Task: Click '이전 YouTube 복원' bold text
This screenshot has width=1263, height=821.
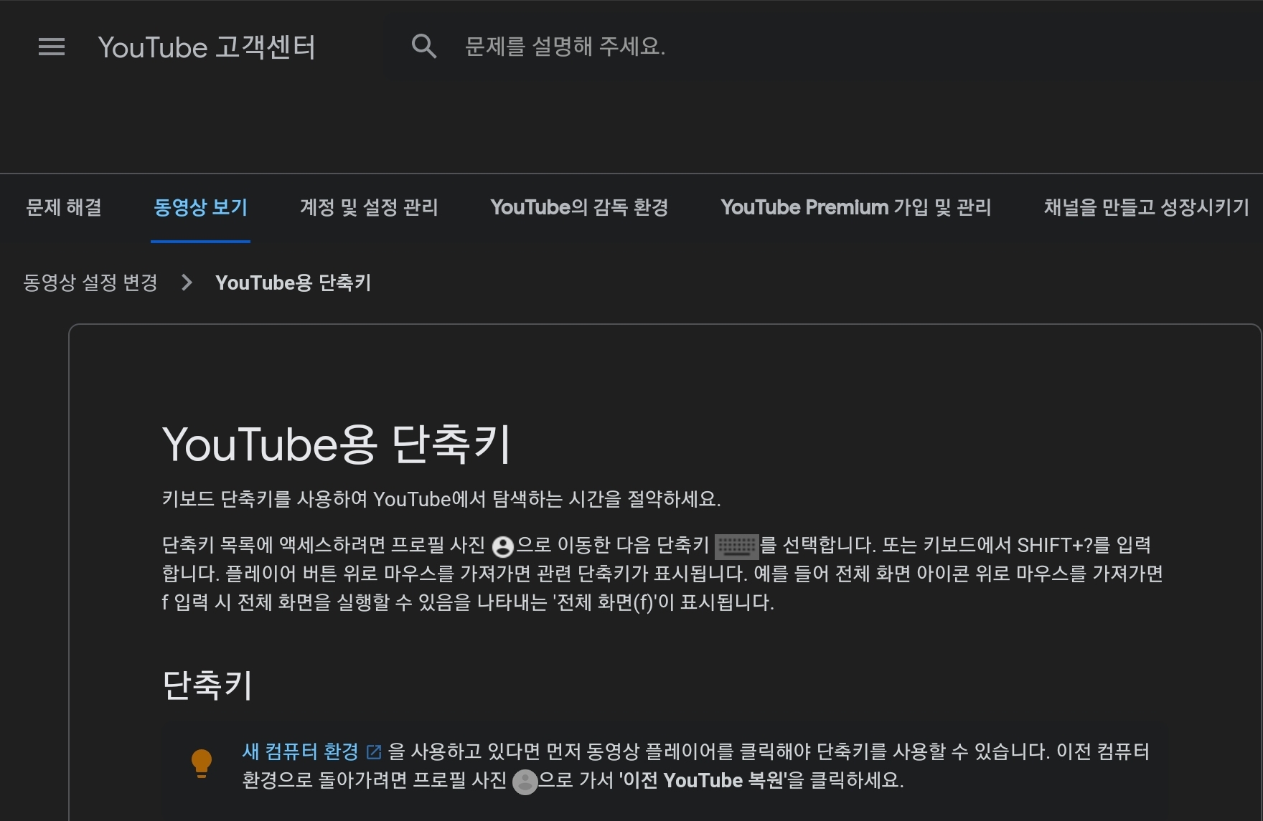Action: pyautogui.click(x=703, y=780)
